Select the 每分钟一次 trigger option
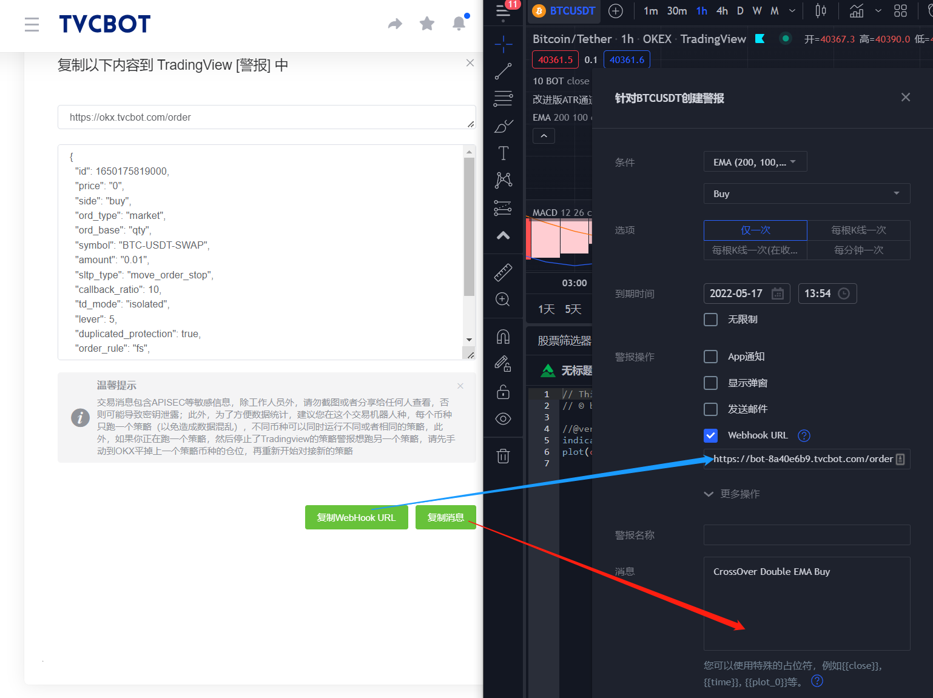This screenshot has height=698, width=933. click(x=858, y=250)
